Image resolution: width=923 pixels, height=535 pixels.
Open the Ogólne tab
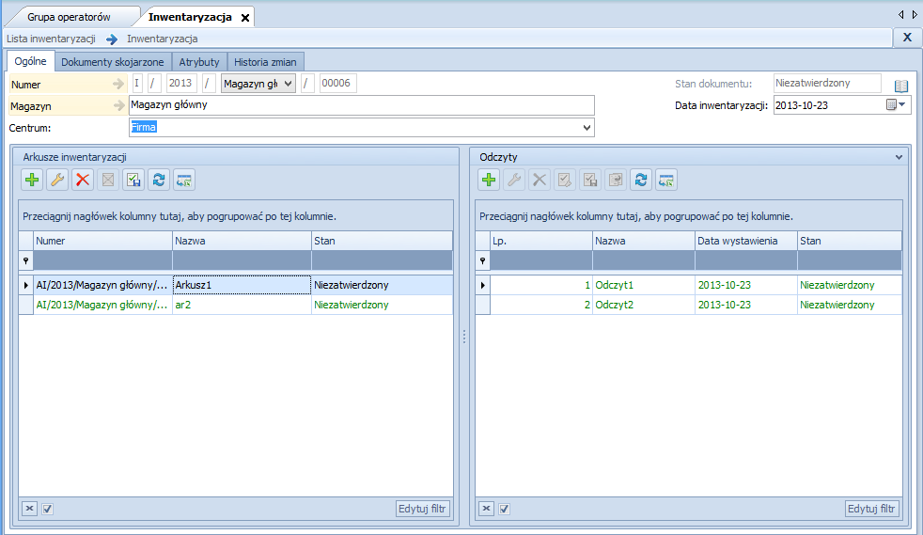(31, 61)
